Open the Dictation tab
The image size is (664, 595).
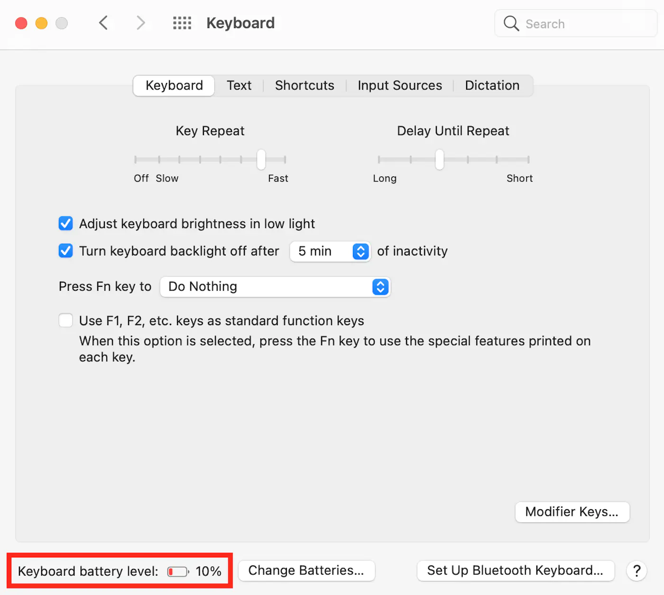pos(492,85)
